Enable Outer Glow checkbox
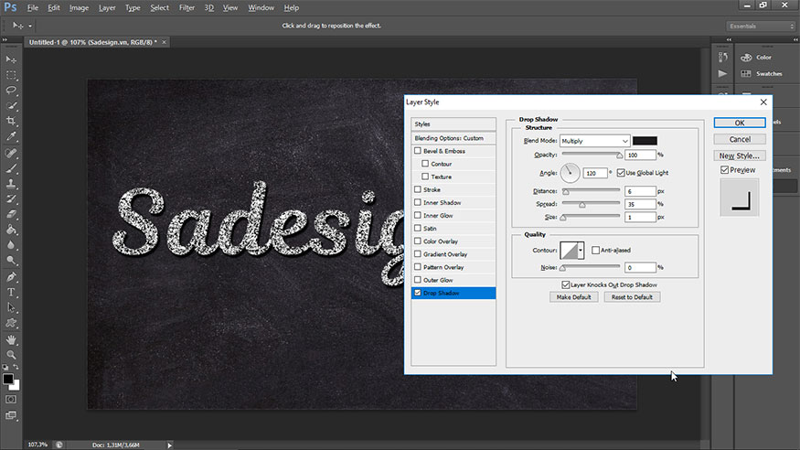Screen dimensions: 800x450 [x=418, y=280]
